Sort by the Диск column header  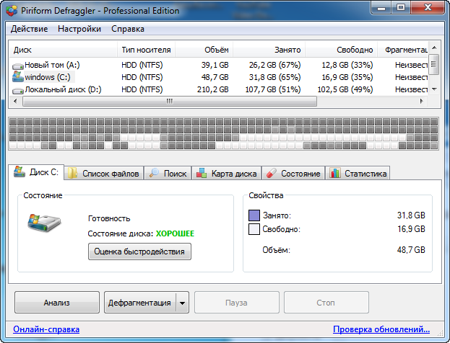[x=63, y=50]
